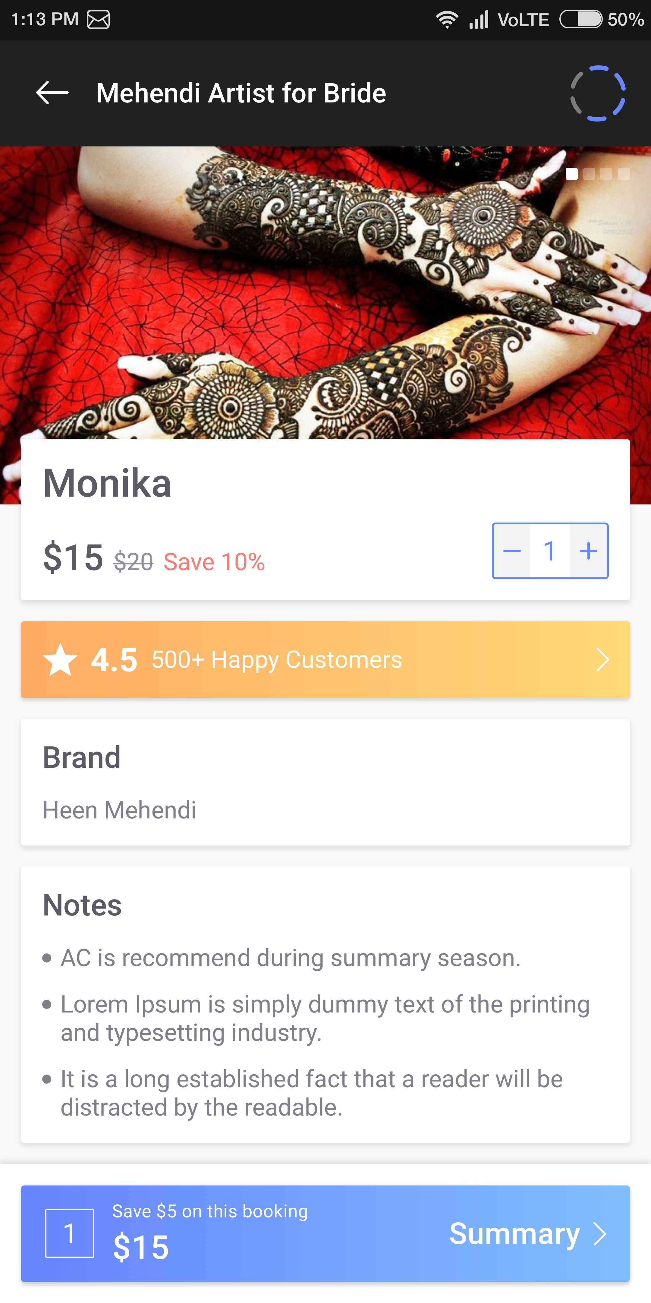Tap the Wi-Fi icon in status bar
Viewport: 651px width, 1303px height.
447,20
